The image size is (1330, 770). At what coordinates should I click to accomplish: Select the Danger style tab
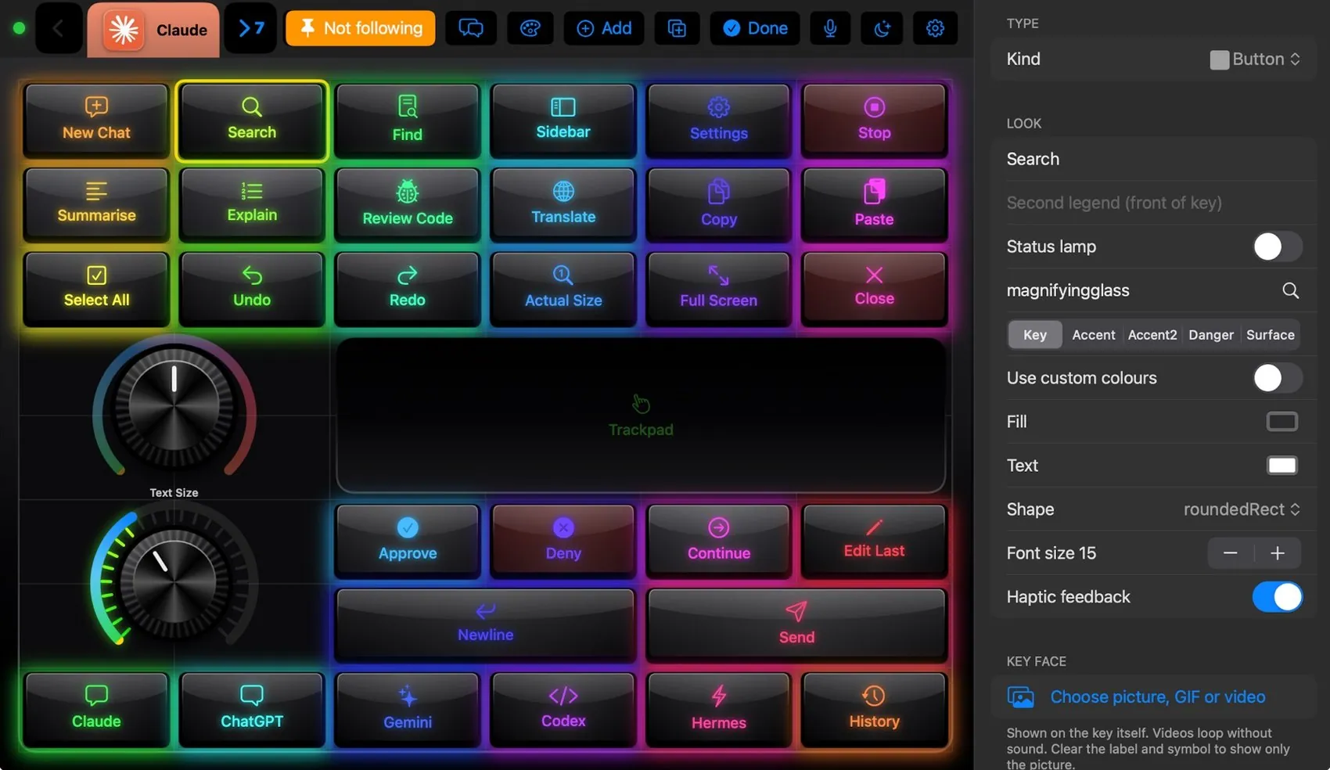pos(1210,335)
